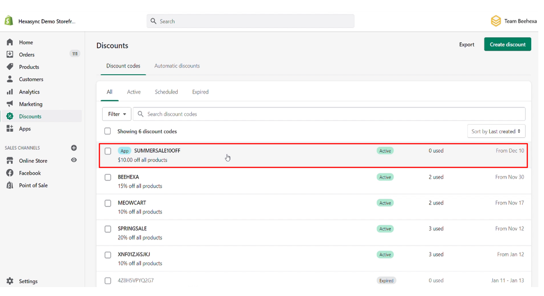The image size is (544, 296).
Task: Click the Shopify logo icon
Action: click(x=9, y=21)
